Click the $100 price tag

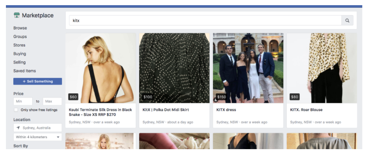pos(148,97)
